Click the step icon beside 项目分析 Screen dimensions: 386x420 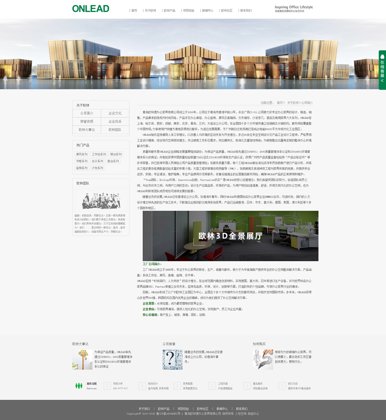point(107,386)
